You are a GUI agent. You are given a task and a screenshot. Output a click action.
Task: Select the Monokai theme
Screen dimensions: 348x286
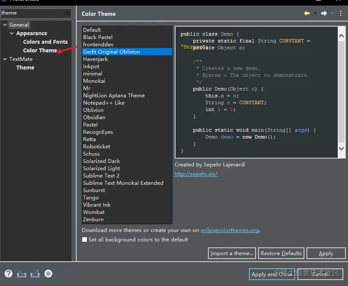coord(127,81)
